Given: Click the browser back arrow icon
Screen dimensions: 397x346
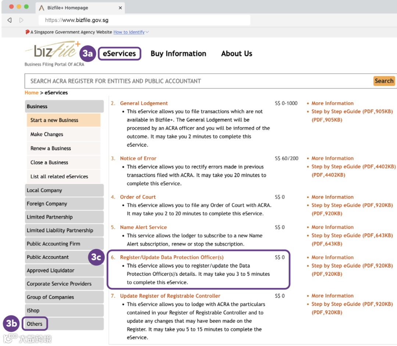Looking at the screenshot, I should coord(10,20).
